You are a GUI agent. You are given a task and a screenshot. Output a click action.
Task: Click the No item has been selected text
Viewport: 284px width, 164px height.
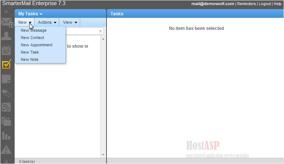196,28
